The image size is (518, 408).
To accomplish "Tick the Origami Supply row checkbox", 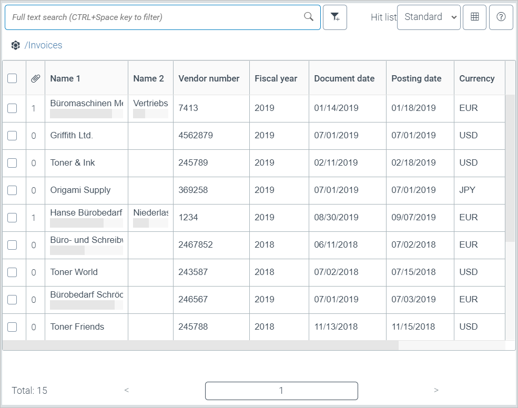I will click(12, 190).
